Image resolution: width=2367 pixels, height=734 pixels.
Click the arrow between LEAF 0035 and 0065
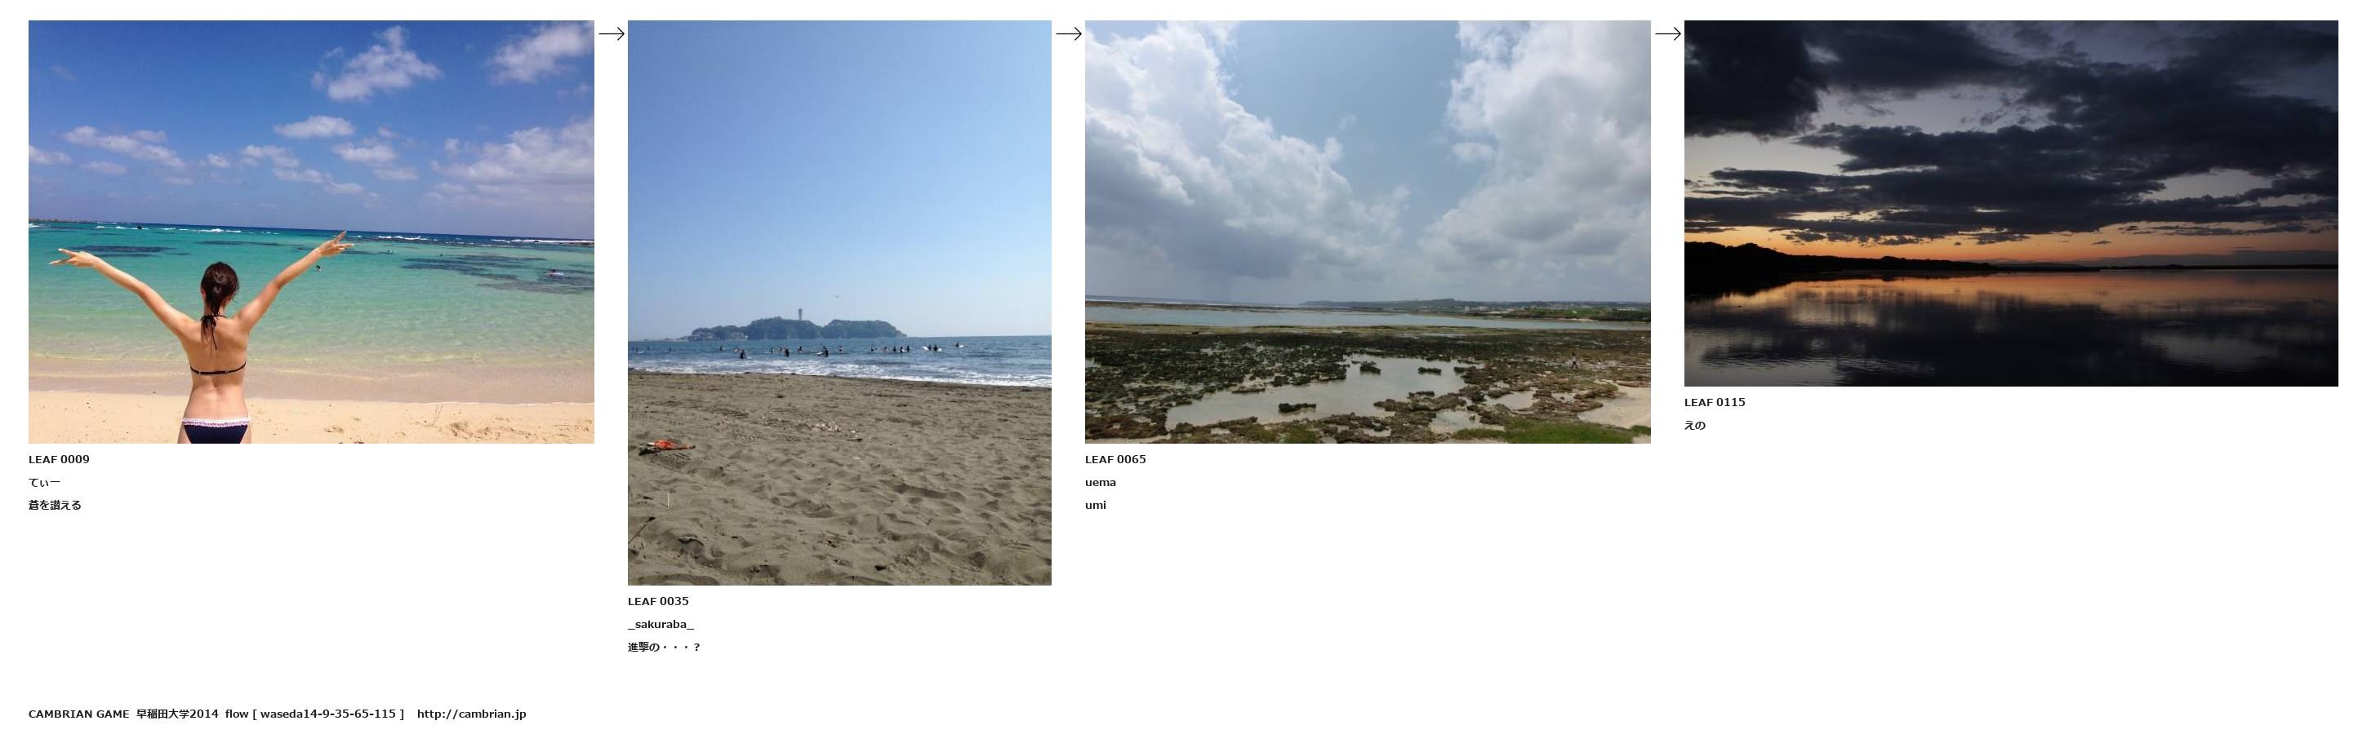pyautogui.click(x=1069, y=34)
